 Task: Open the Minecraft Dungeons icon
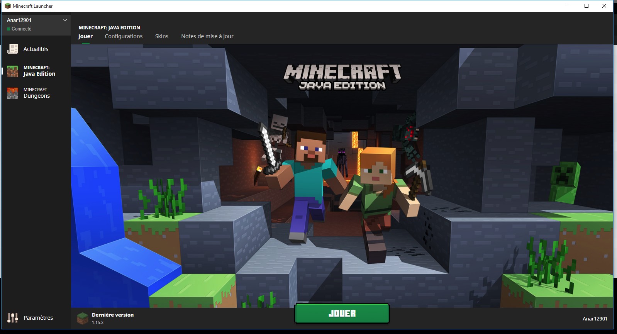point(12,93)
